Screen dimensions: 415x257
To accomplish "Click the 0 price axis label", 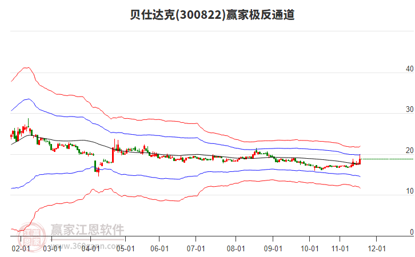I will [x=412, y=232].
